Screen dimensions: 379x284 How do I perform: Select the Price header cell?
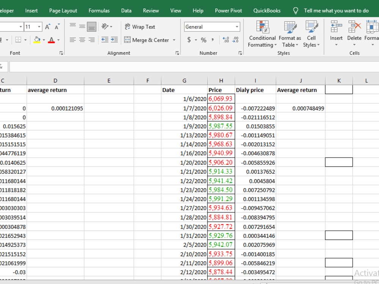[221, 90]
